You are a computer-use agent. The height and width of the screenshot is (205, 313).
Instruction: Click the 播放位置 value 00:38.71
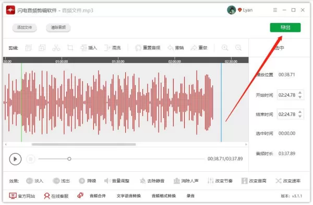click(x=286, y=74)
